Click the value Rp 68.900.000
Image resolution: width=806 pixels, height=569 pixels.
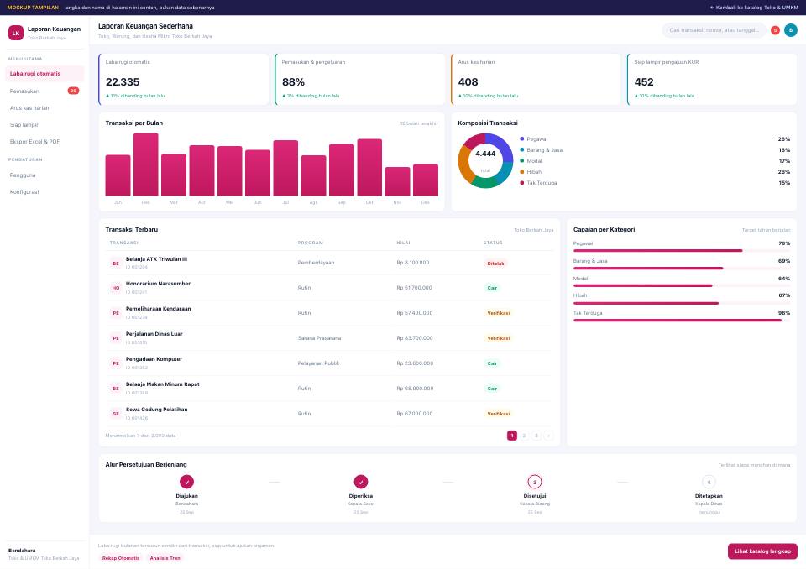pos(415,389)
